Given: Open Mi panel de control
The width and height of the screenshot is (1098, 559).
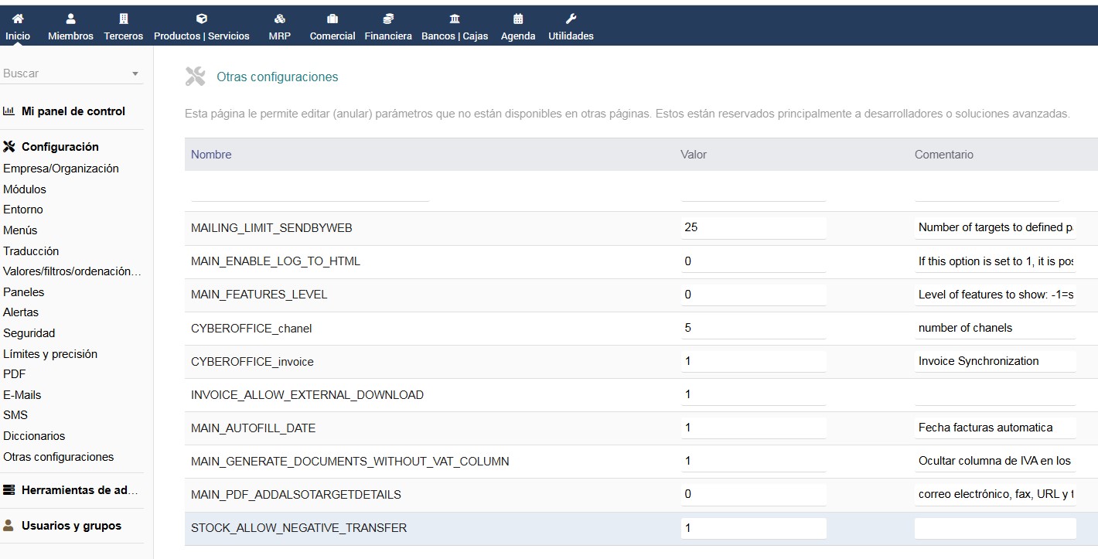Looking at the screenshot, I should tap(73, 111).
